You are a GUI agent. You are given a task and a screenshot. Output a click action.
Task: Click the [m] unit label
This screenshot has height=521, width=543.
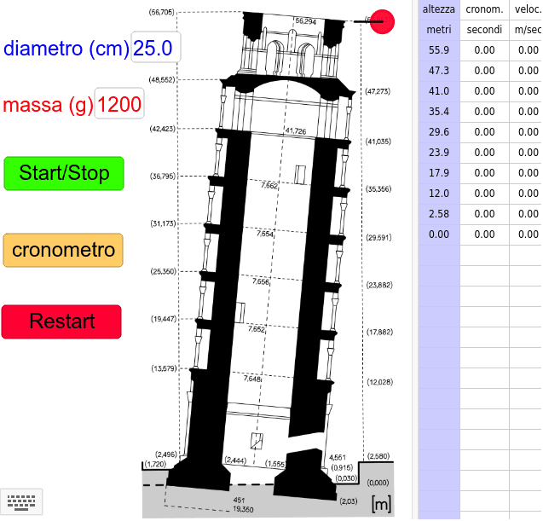pyautogui.click(x=381, y=504)
